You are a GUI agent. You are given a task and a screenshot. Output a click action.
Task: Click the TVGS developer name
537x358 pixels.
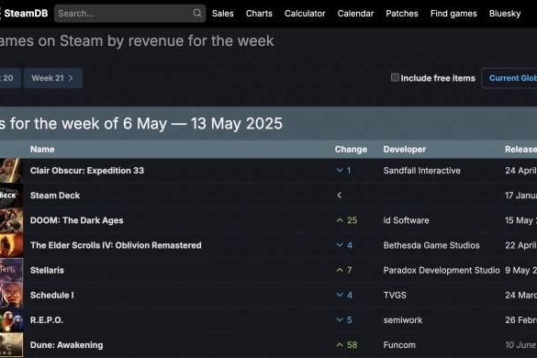click(x=395, y=296)
